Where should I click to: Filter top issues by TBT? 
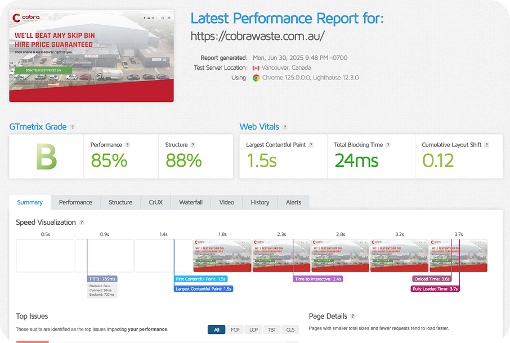272,329
